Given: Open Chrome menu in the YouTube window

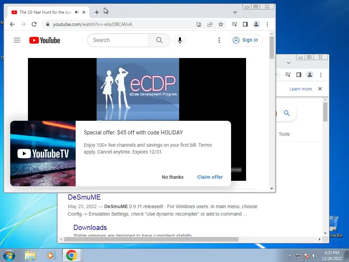Looking at the screenshot, I should (267, 24).
